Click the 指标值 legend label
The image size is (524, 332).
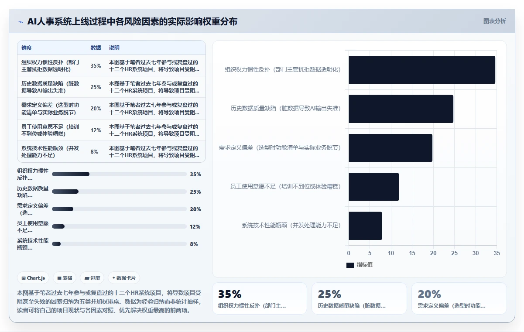[x=365, y=265]
